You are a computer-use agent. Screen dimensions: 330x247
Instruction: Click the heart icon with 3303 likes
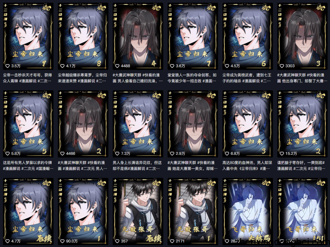pyautogui.click(x=282, y=66)
